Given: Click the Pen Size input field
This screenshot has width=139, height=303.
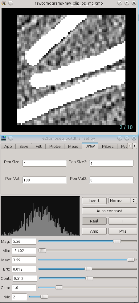Looking at the screenshot, I should click(44, 163).
